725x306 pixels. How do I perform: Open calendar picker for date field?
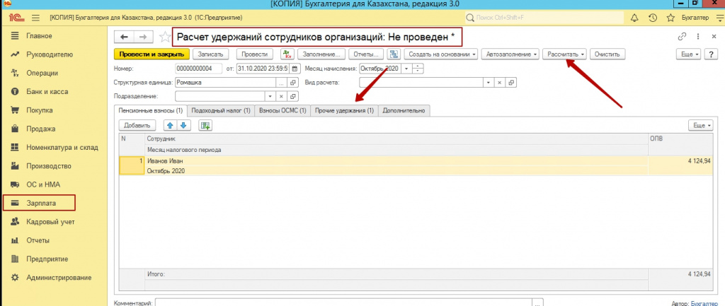tap(295, 69)
